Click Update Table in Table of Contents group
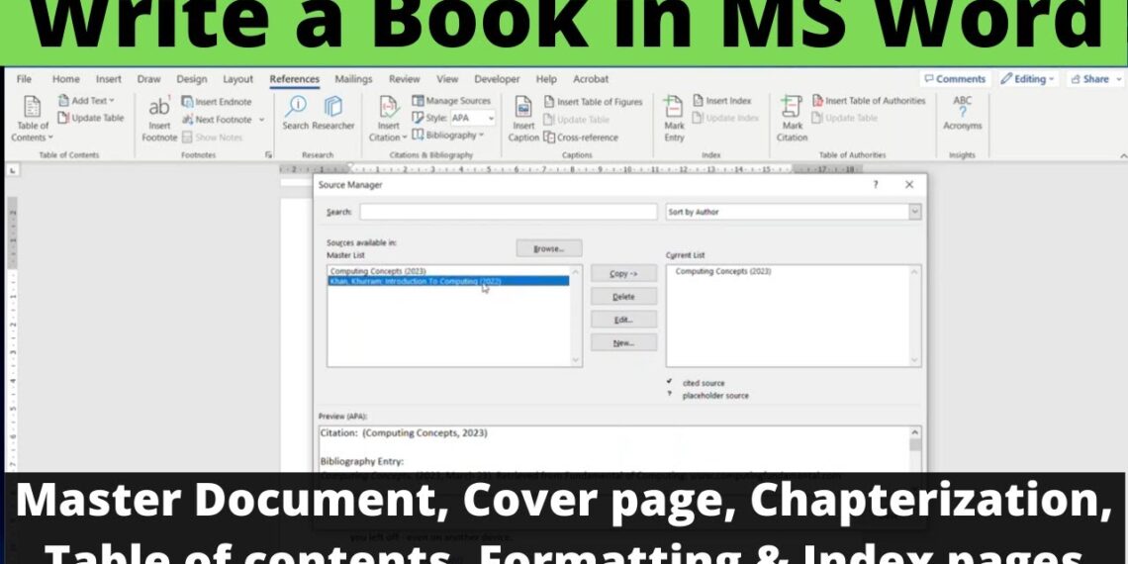 [91, 118]
